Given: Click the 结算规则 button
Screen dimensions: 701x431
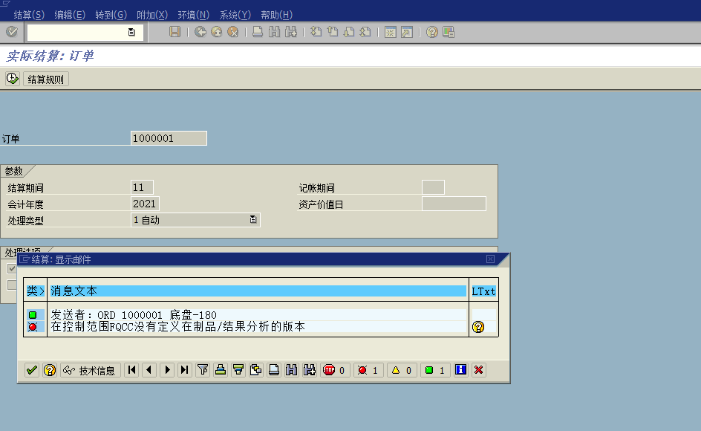Looking at the screenshot, I should point(45,80).
